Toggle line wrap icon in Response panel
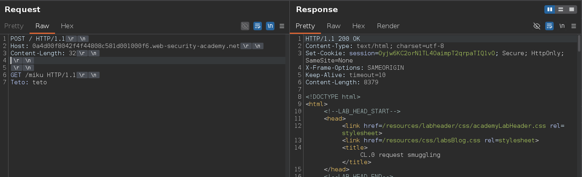Viewport: 582px width, 177px height. 549,26
